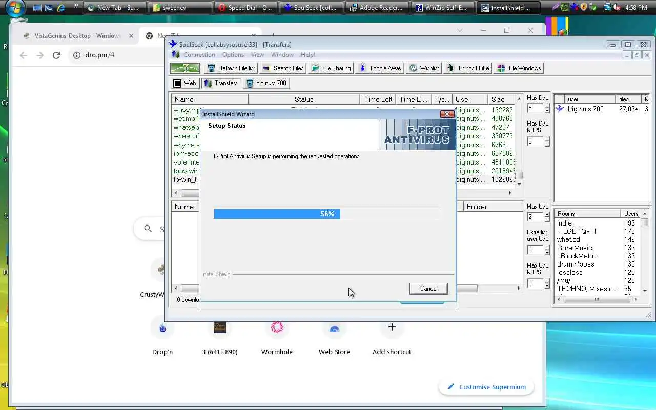Click the 56% setup progress bar
Screen dimensions: 656x410
(x=326, y=214)
